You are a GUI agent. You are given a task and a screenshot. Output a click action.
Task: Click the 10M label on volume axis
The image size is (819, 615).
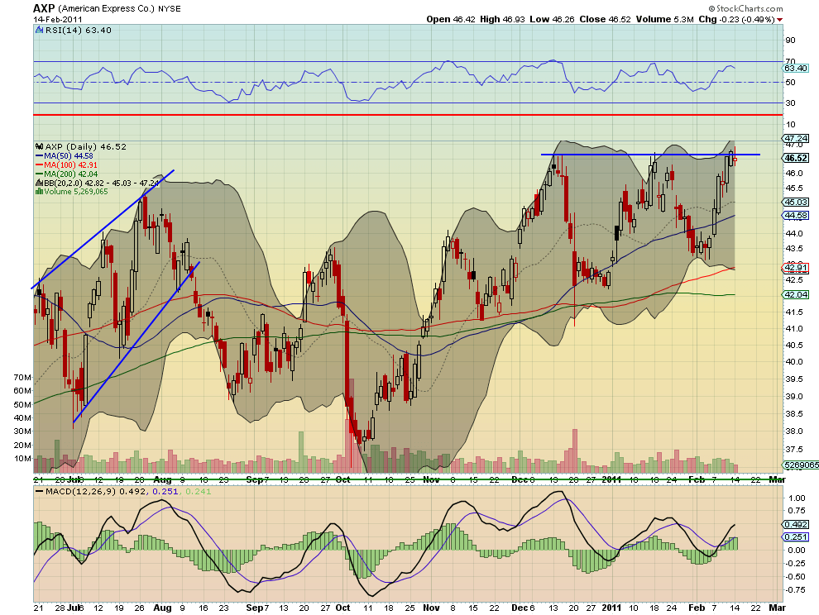[x=22, y=459]
